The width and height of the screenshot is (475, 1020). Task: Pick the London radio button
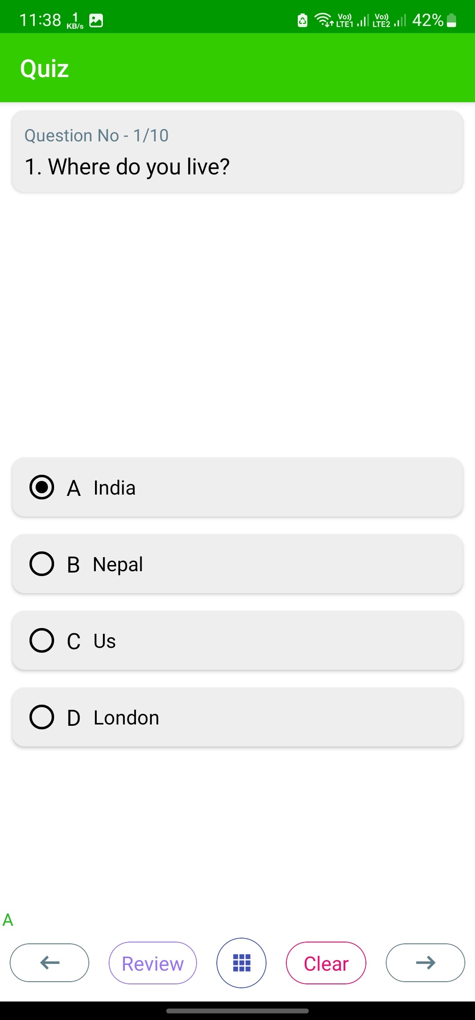42,717
